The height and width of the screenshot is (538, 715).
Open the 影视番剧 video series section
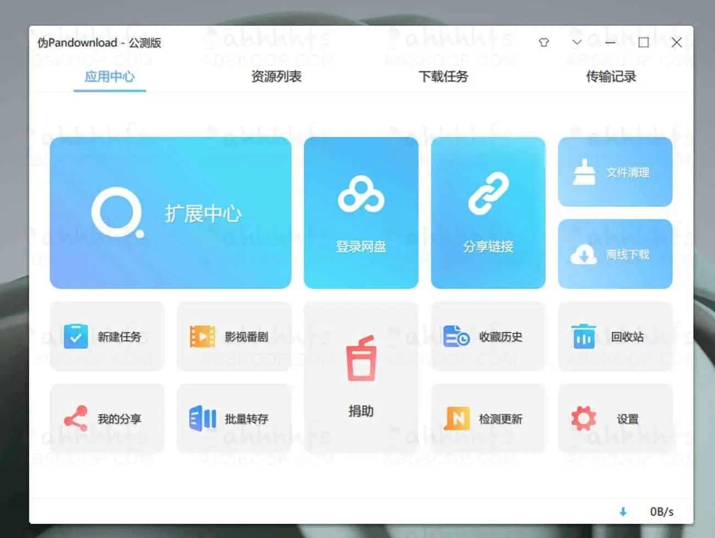(234, 336)
